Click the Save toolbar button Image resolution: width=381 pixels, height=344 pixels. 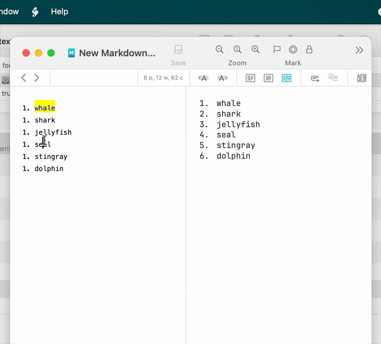178,50
